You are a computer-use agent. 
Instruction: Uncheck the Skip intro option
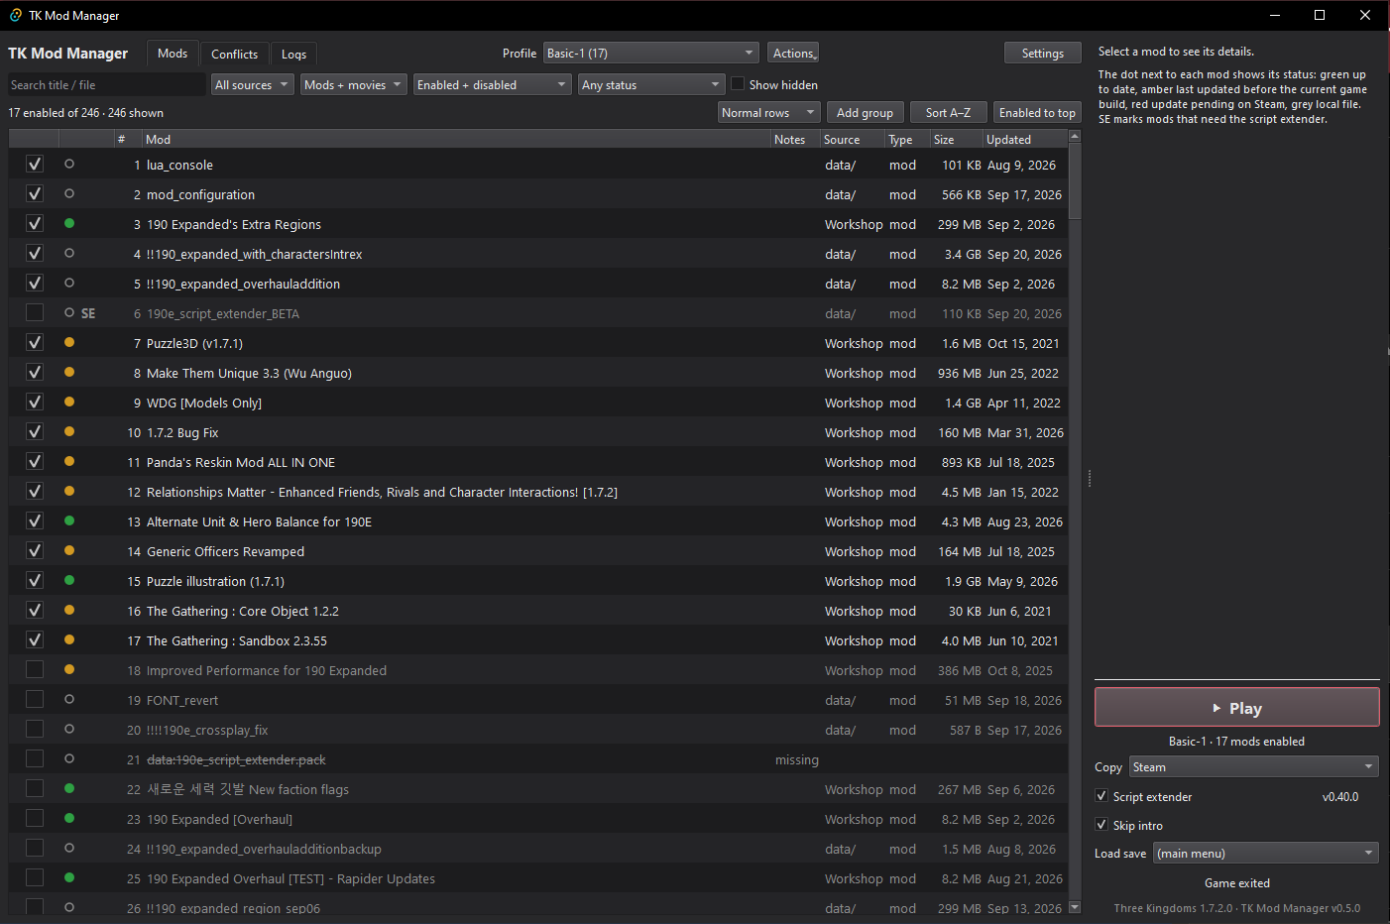coord(1101,825)
